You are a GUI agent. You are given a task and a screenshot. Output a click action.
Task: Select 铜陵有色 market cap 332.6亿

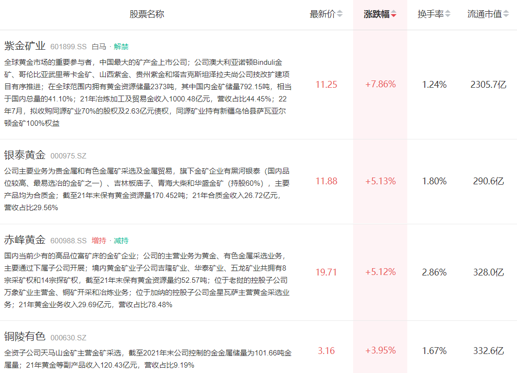click(x=488, y=351)
